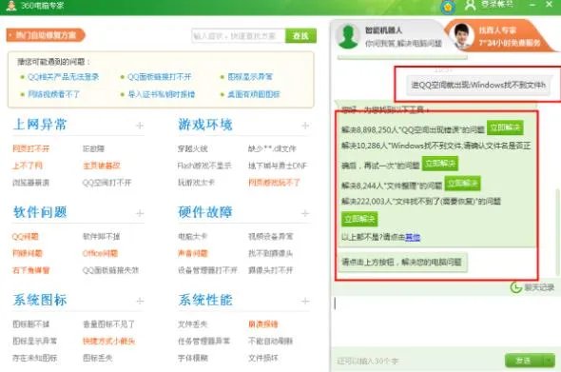Select 玩游戏太卡 issue
561x372 pixels.
tap(196, 183)
